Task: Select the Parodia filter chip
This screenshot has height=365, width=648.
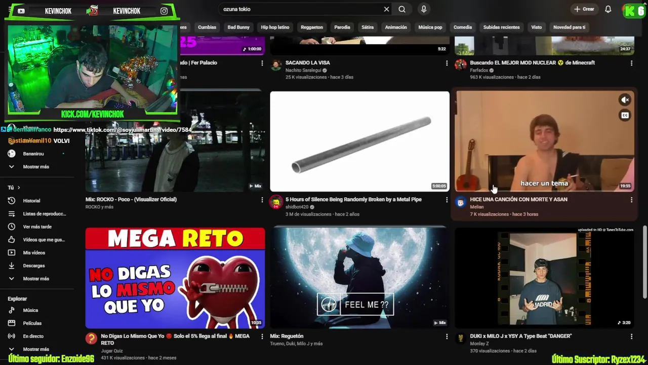Action: click(x=342, y=27)
